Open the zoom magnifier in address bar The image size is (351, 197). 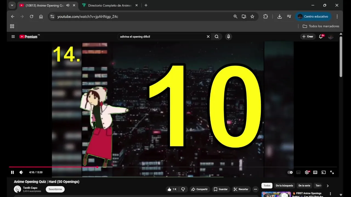[235, 16]
